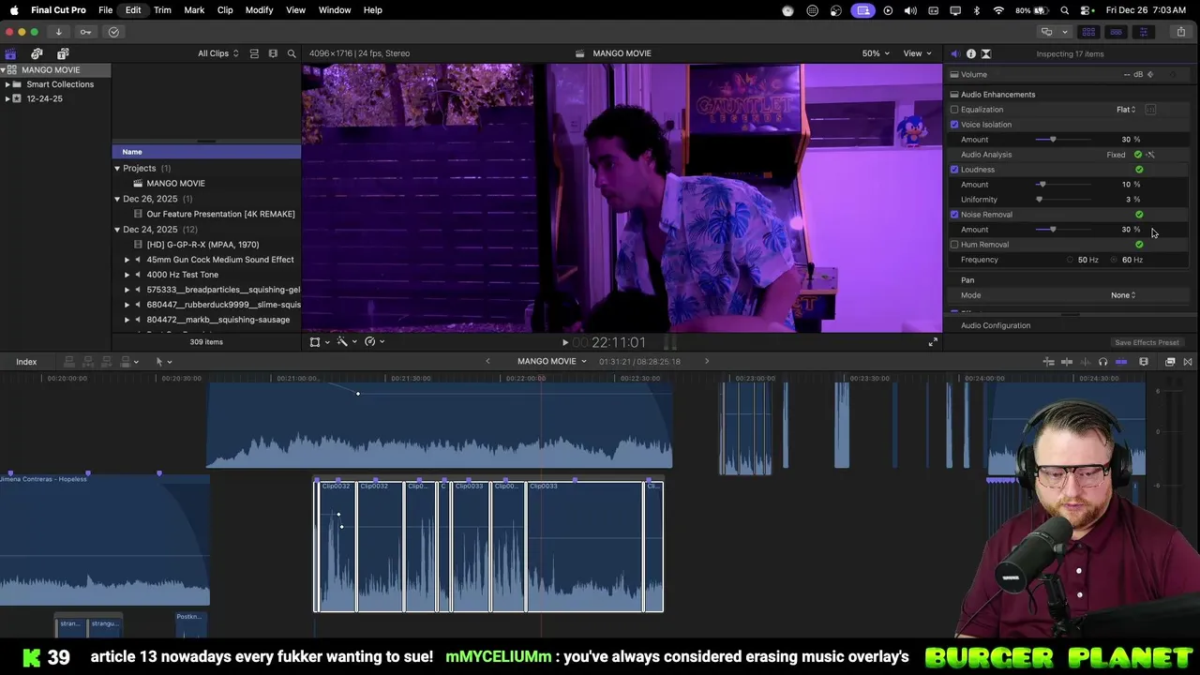Switch to the Audio inspector speaker icon
1200x675 pixels.
(954, 53)
